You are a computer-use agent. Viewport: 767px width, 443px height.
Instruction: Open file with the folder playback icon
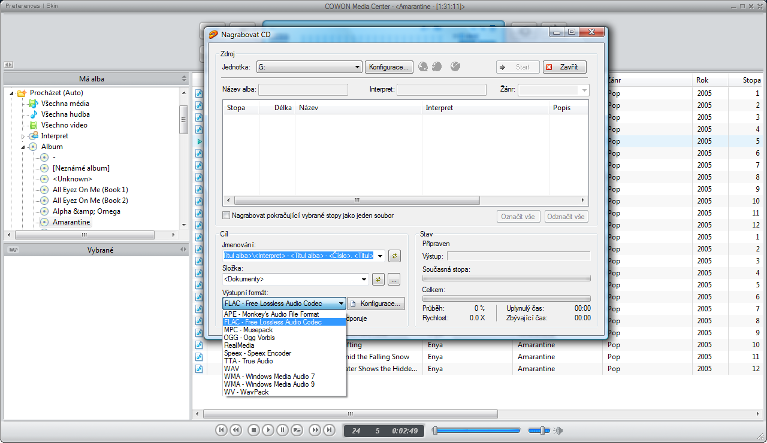point(297,430)
